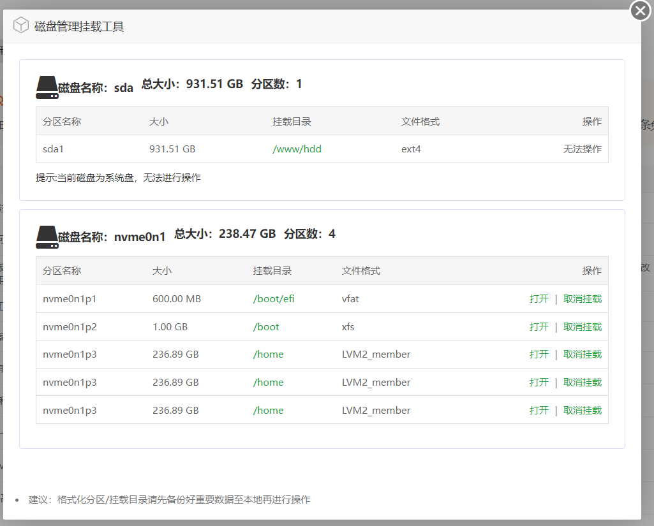Click the nvme0n1 hard disk icon
Screen dimensions: 654x526
[47, 237]
